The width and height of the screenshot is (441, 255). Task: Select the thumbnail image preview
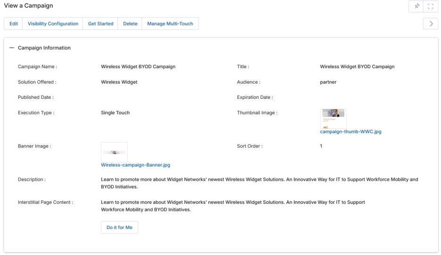tap(333, 119)
